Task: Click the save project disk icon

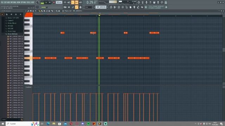Action: (154, 2)
